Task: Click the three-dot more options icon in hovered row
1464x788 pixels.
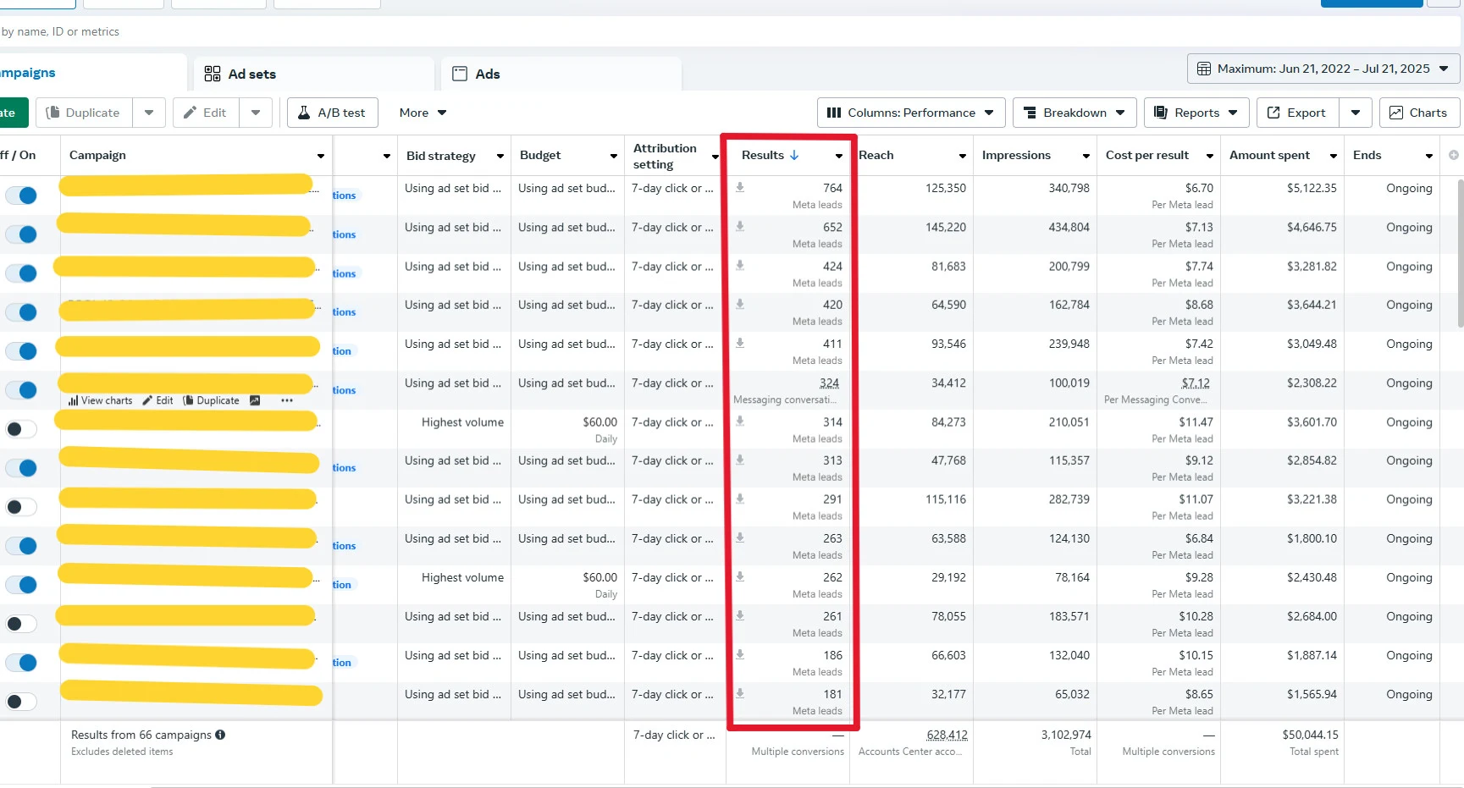Action: click(287, 400)
